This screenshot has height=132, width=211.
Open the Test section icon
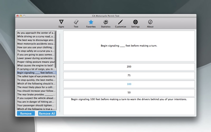pyautogui.click(x=76, y=22)
